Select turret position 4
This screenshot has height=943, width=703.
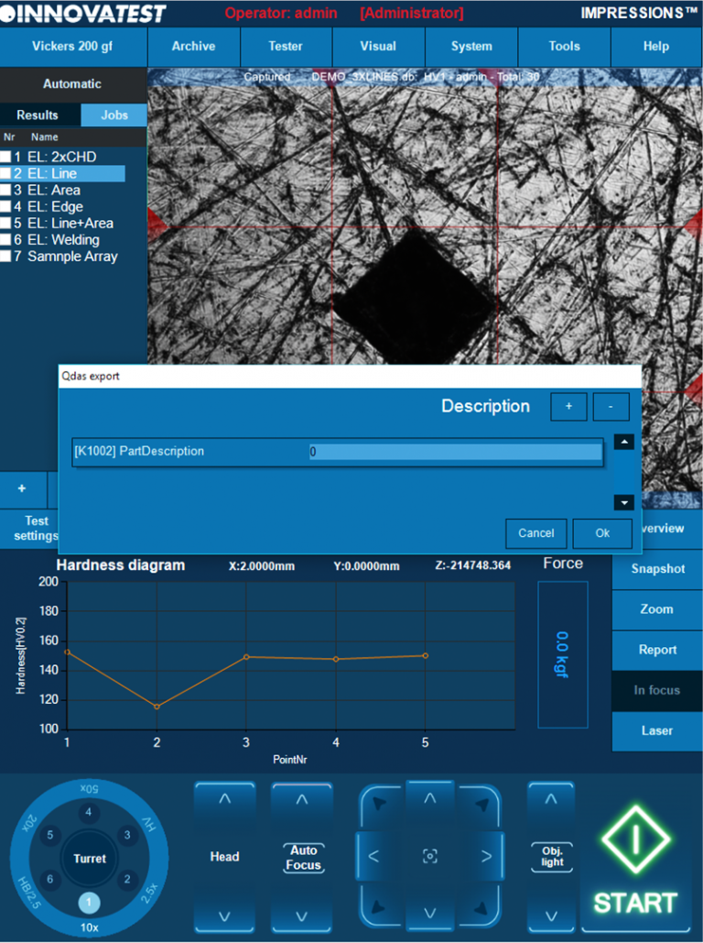point(88,812)
